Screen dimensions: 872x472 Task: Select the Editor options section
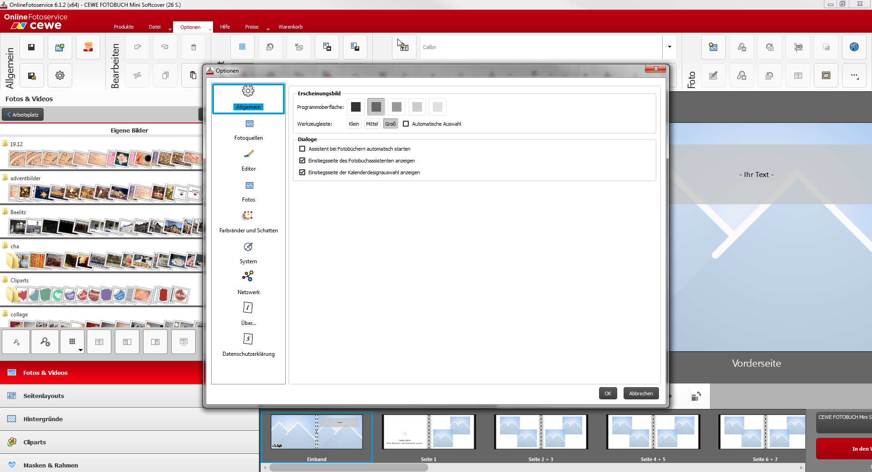248,161
